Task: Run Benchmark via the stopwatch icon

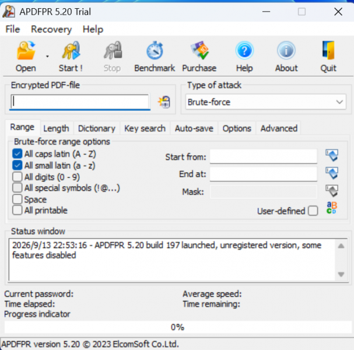Action: 155,51
